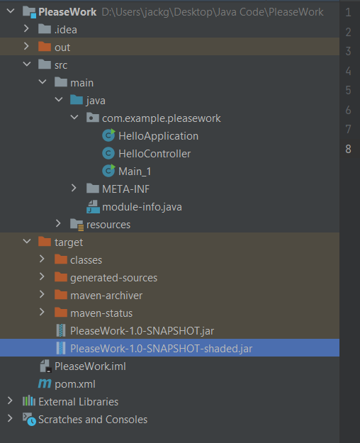Image resolution: width=360 pixels, height=443 pixels.
Task: Click the bold PleaseWork project name
Action: click(67, 12)
